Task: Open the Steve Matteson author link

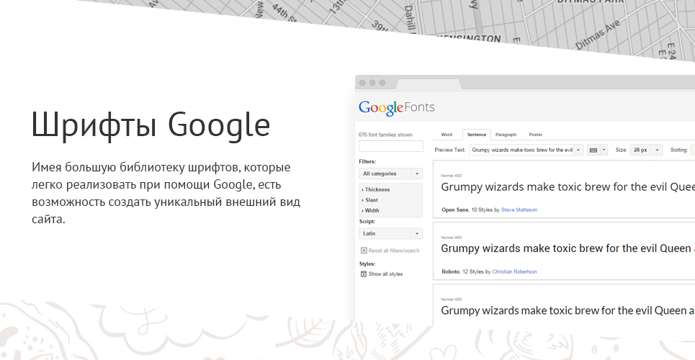Action: click(519, 210)
